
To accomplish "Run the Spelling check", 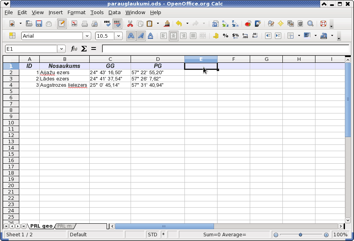I will coord(107,24).
